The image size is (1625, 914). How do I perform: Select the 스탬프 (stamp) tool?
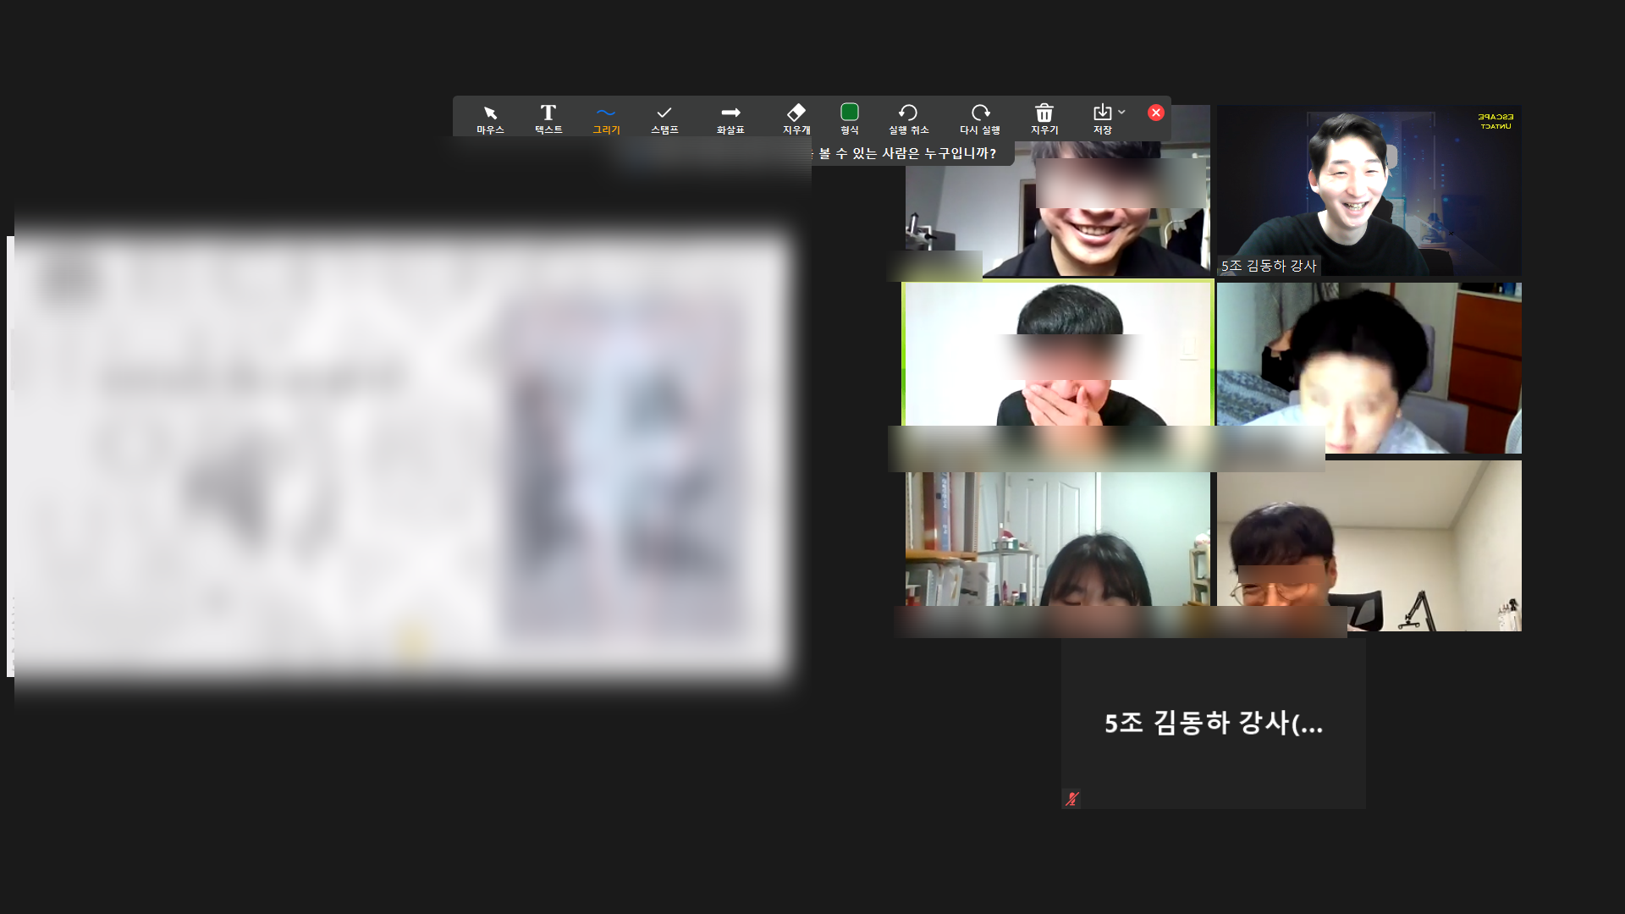[x=664, y=119]
